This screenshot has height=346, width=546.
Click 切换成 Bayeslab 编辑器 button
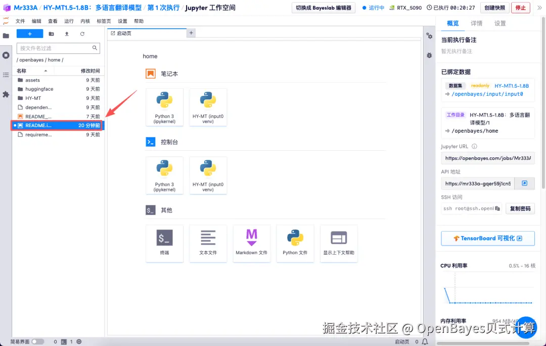(x=324, y=8)
